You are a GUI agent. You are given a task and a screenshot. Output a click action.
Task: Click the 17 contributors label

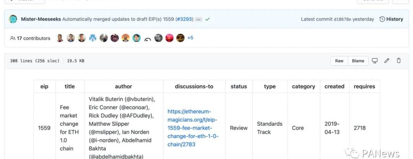point(30,38)
